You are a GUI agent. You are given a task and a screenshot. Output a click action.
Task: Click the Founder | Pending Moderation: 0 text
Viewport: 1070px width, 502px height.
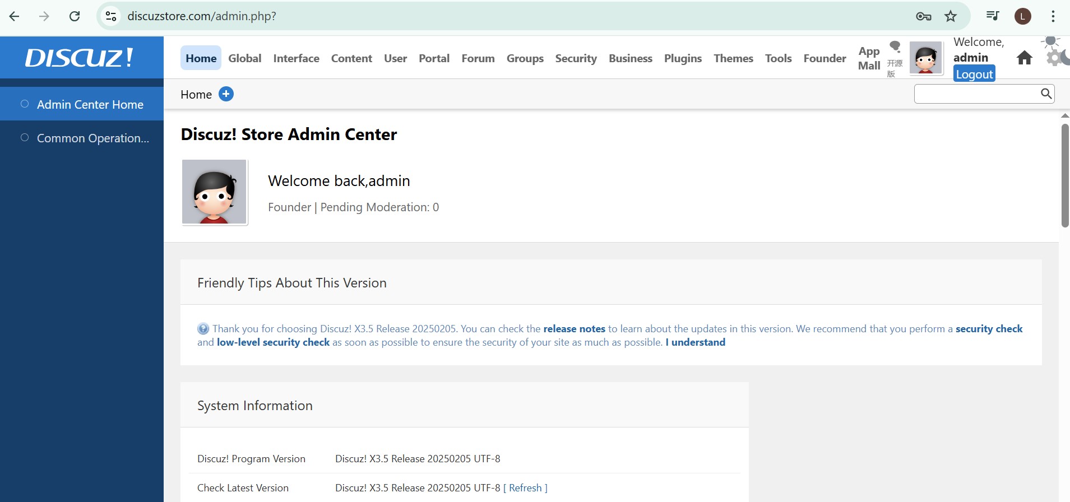[353, 207]
